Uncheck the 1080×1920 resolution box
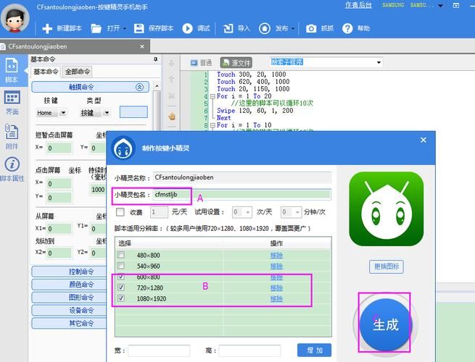Screen dimensions: 475x362 tap(121, 298)
